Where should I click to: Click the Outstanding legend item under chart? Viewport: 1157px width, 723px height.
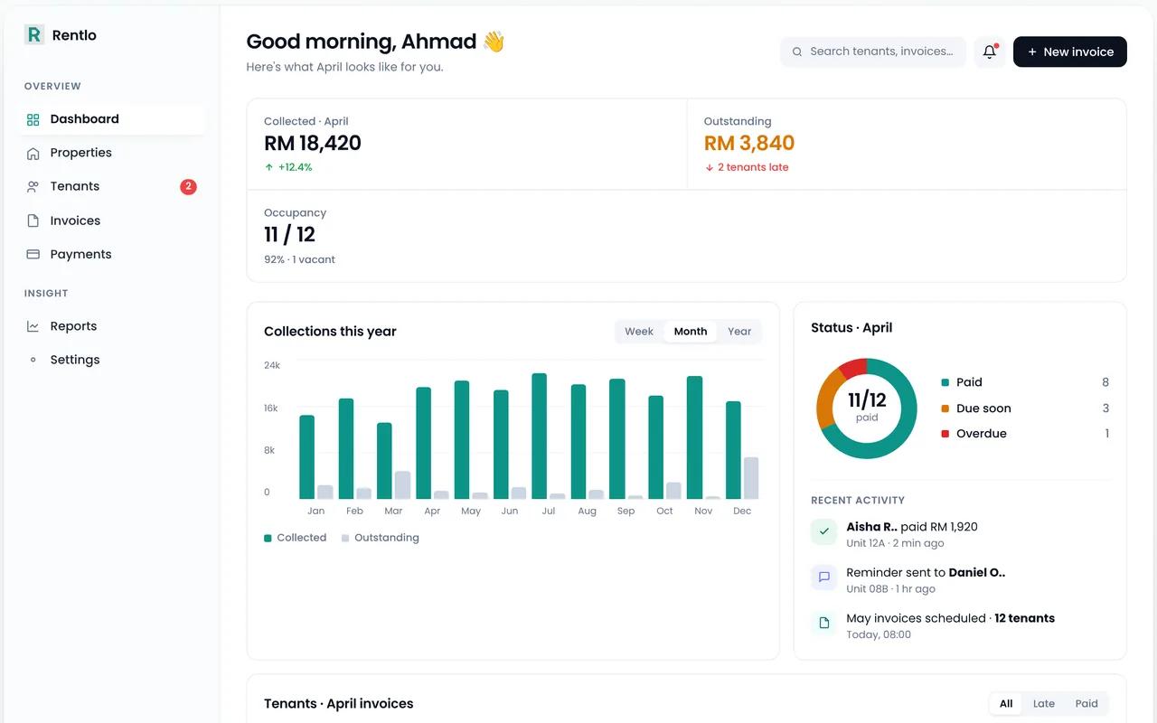point(381,538)
